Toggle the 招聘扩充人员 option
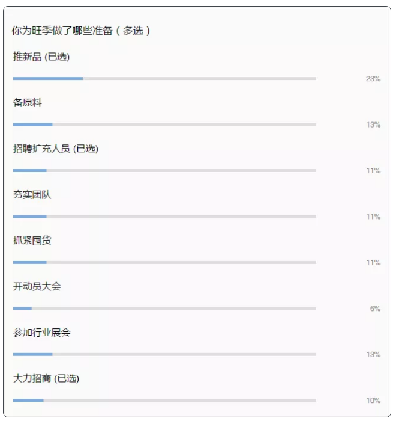Image resolution: width=393 pixels, height=421 pixels. coord(55,149)
